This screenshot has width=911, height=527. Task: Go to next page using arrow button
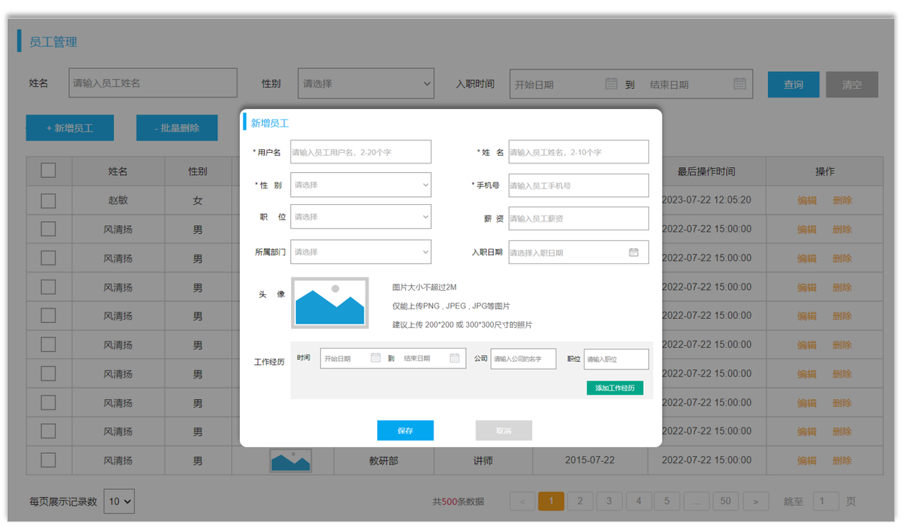[x=756, y=501]
